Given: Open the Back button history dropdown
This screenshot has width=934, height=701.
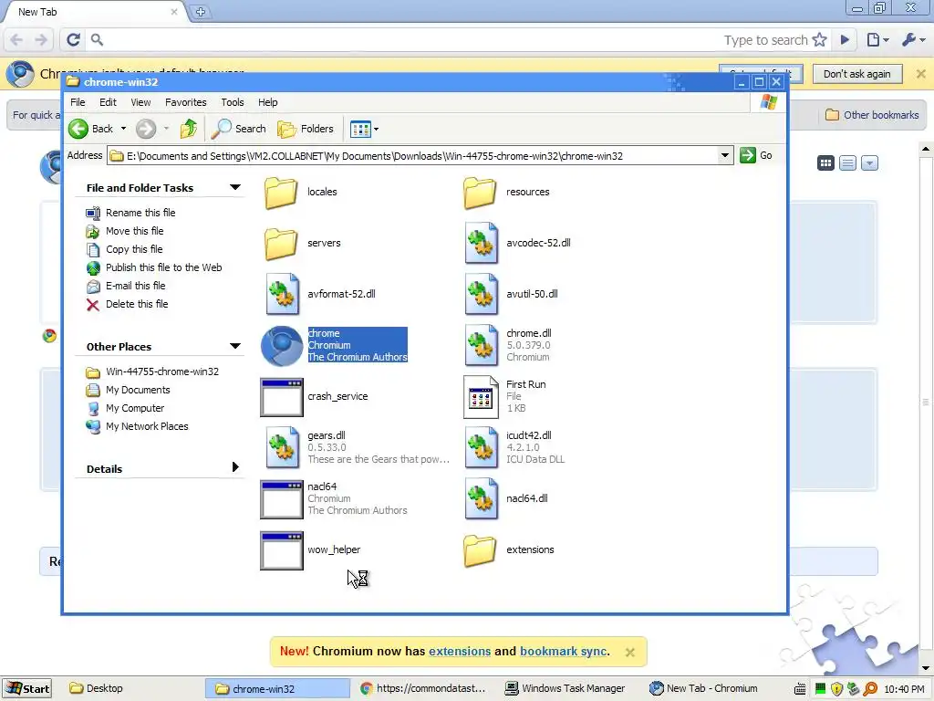Looking at the screenshot, I should [x=123, y=129].
